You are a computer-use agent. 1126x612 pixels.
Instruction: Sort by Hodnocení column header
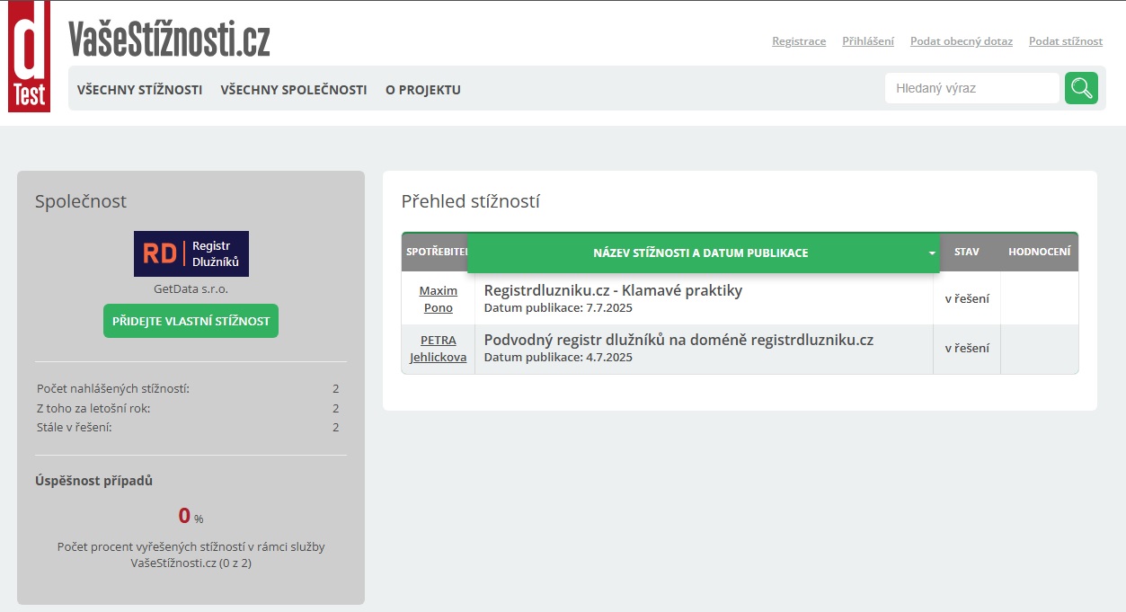1039,252
